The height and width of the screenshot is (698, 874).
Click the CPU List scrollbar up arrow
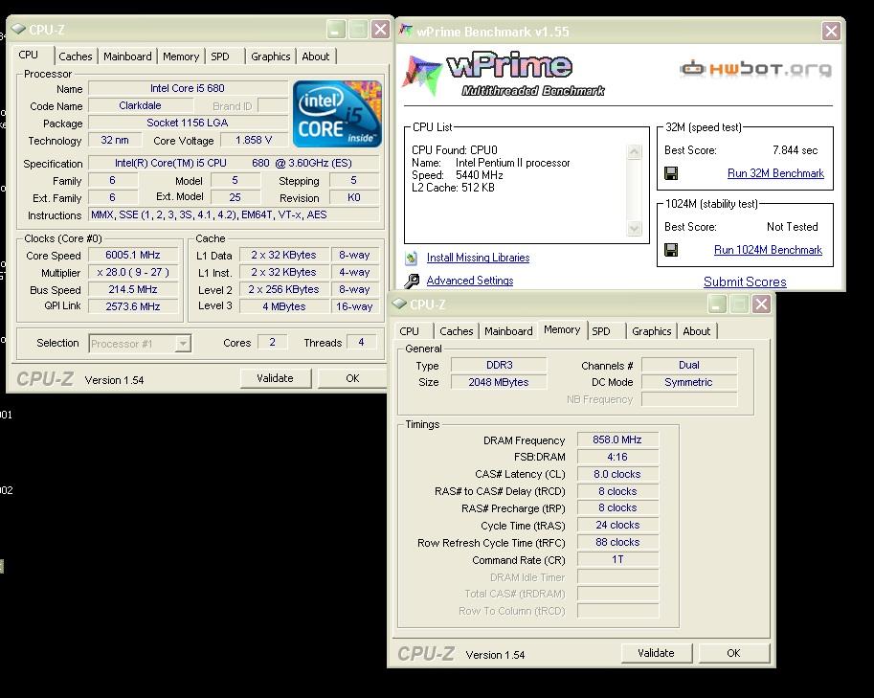point(635,151)
